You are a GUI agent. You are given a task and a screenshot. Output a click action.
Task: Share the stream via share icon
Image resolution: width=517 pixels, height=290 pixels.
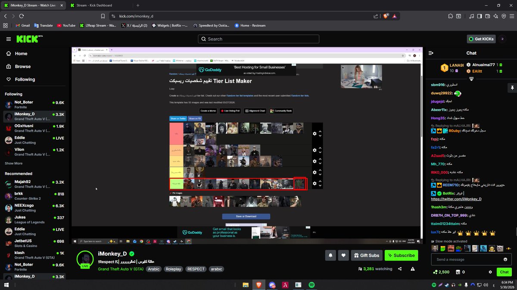click(x=400, y=269)
